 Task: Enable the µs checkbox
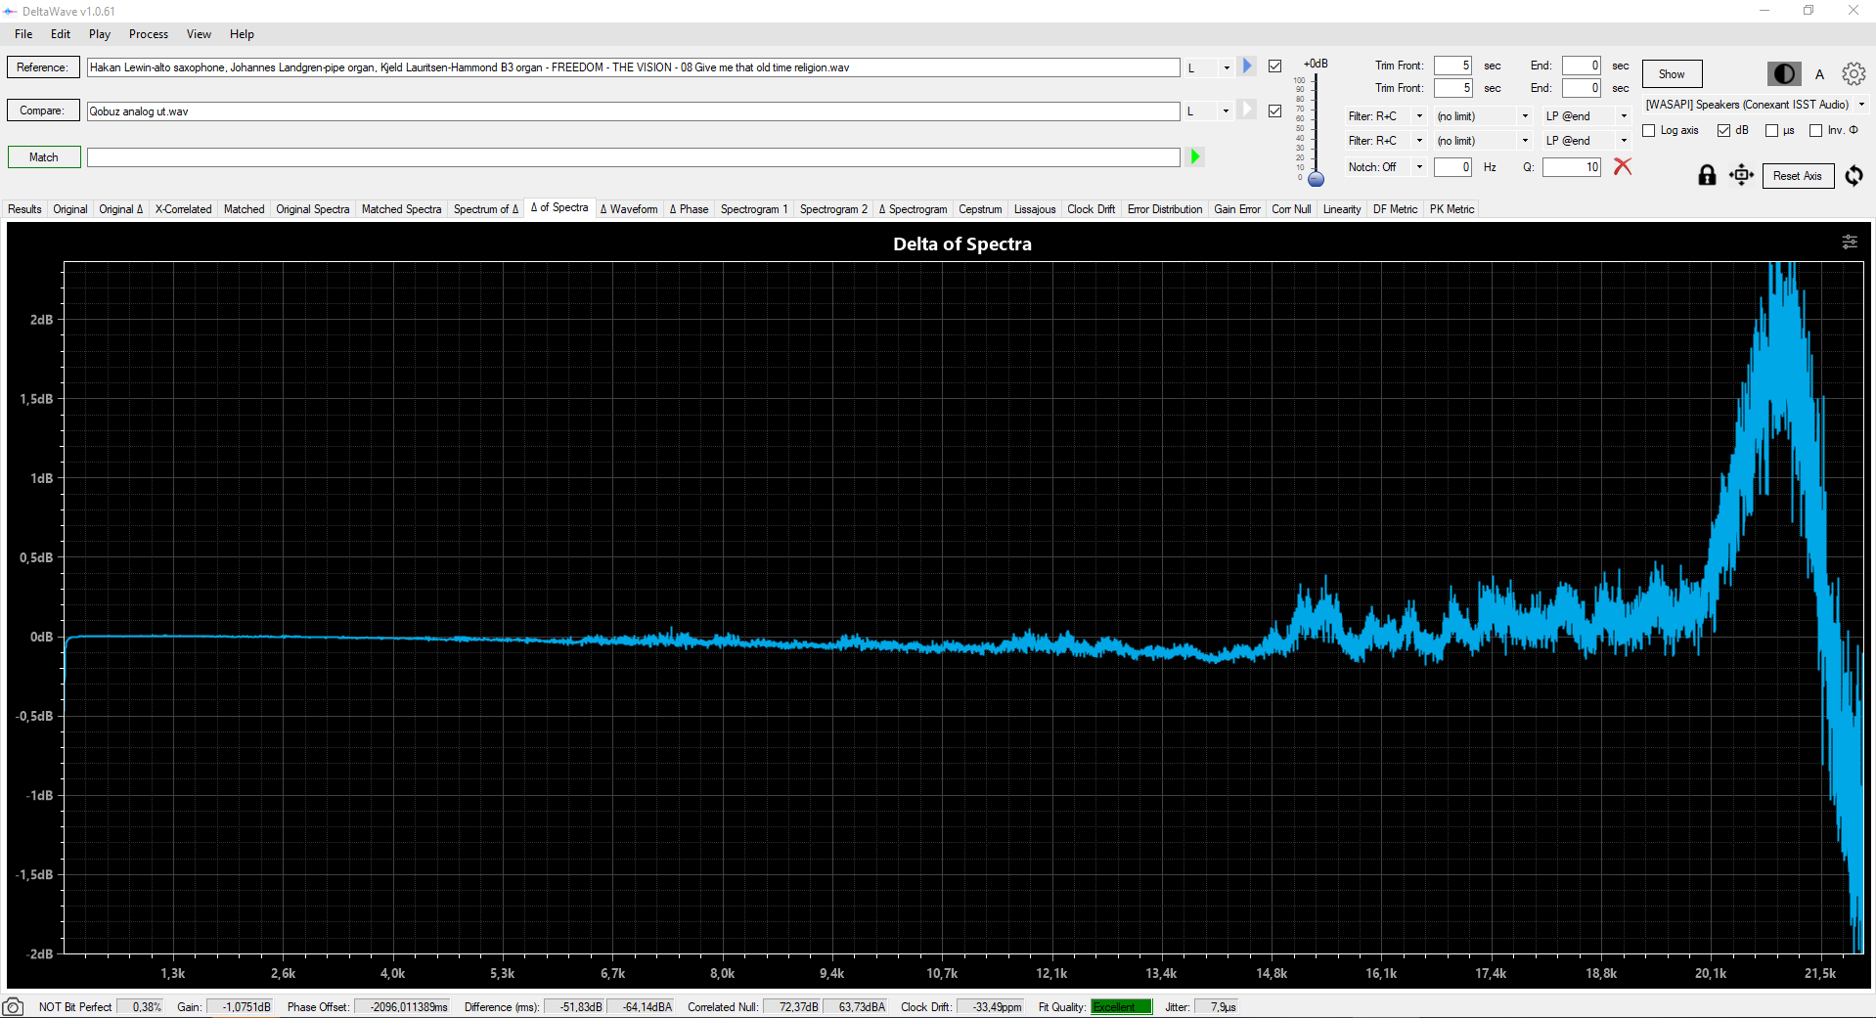click(1771, 130)
